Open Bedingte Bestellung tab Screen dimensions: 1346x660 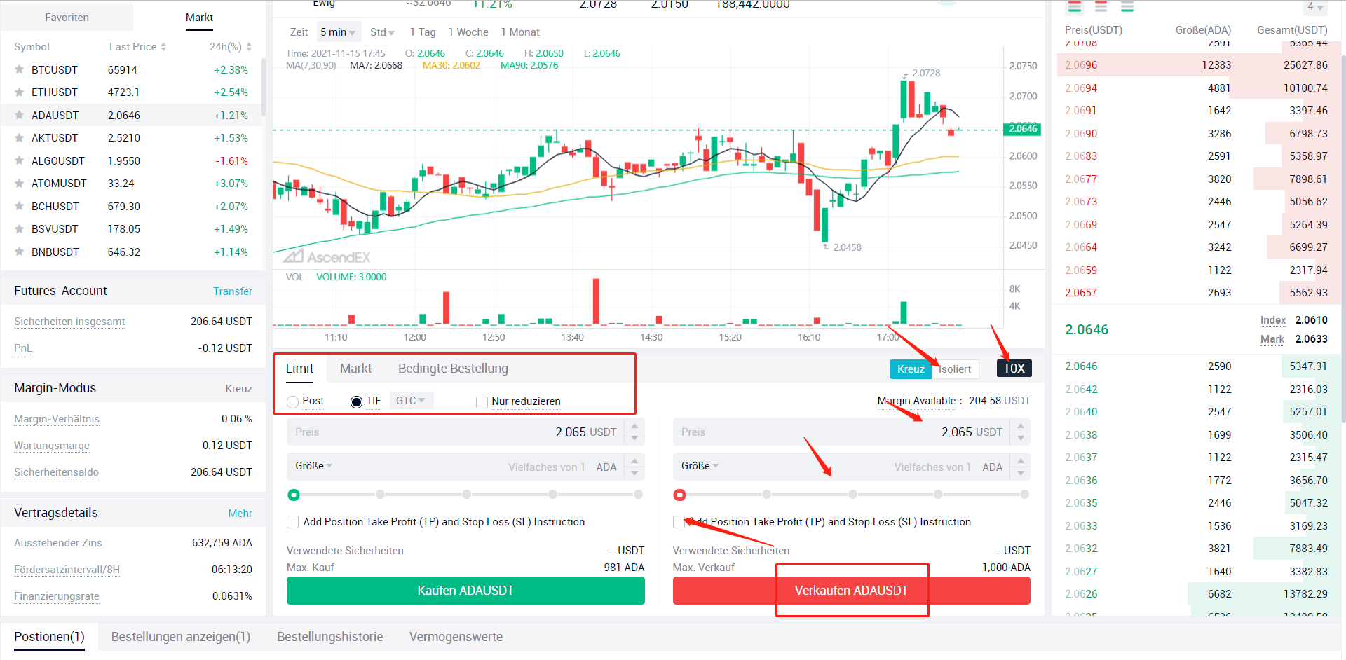454,369
